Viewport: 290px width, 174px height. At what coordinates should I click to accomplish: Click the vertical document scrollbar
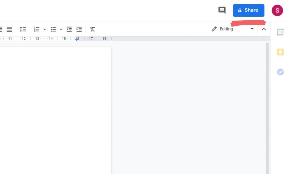click(x=267, y=108)
